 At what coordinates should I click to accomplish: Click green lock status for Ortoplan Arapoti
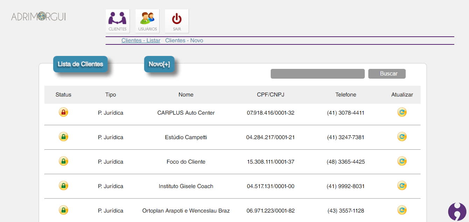coord(63,210)
